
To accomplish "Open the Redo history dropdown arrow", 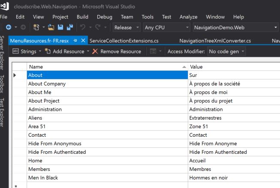I will pos(105,27).
